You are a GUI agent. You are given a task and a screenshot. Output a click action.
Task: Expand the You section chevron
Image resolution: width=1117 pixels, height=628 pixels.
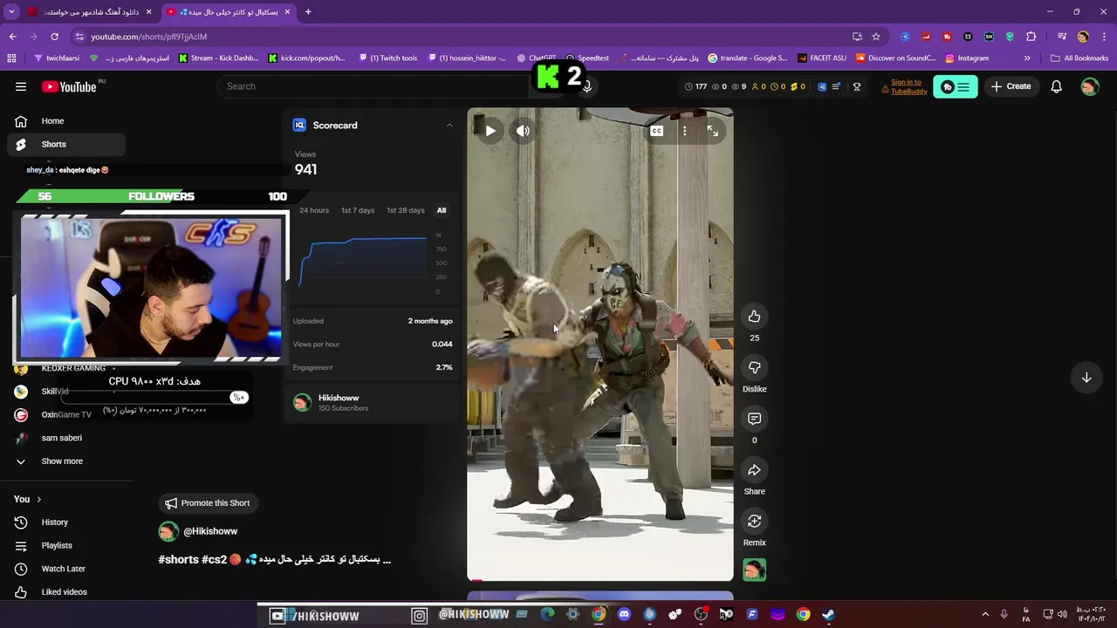(38, 499)
